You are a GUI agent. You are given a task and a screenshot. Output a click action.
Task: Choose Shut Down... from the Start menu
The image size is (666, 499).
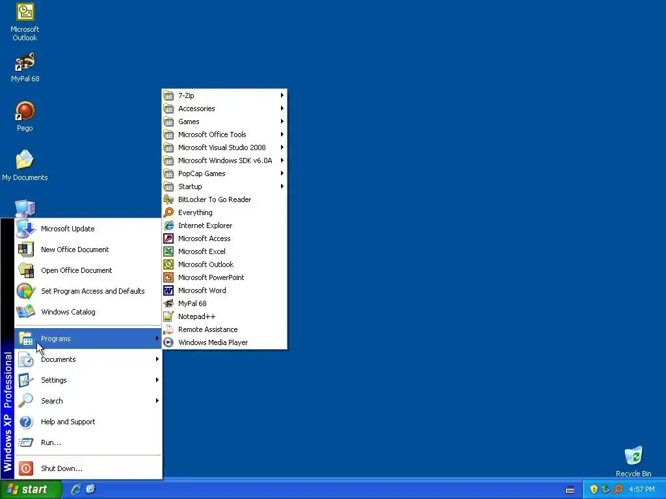pyautogui.click(x=88, y=468)
